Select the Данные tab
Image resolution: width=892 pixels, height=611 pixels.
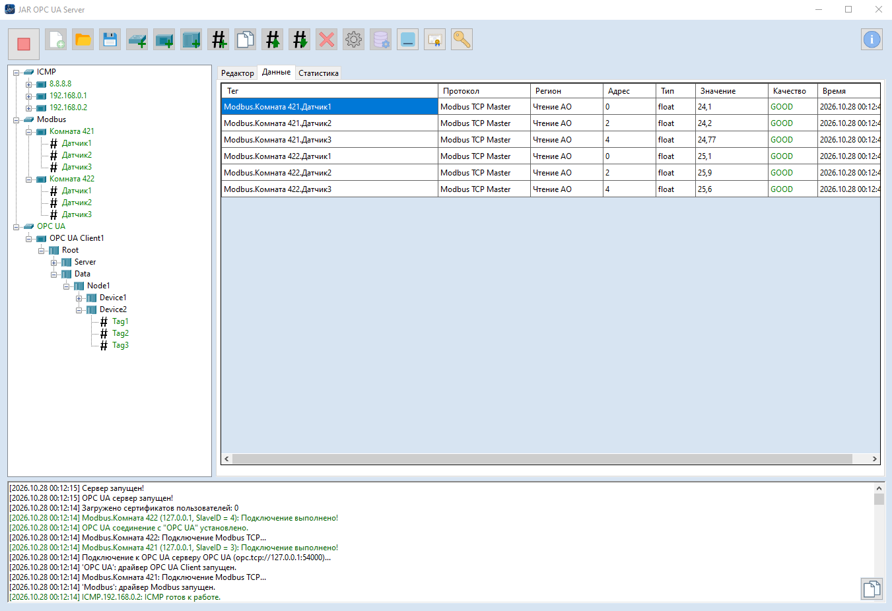(276, 72)
